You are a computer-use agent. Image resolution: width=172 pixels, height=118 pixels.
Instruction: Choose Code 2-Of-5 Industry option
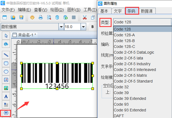tap(143, 64)
